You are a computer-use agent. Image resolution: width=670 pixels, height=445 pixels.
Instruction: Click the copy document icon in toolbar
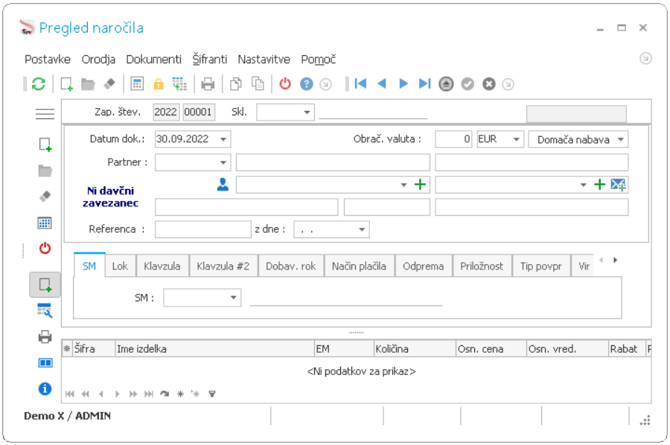(235, 84)
